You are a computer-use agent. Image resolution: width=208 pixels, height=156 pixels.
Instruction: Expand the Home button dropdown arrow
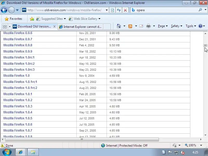point(124,26)
